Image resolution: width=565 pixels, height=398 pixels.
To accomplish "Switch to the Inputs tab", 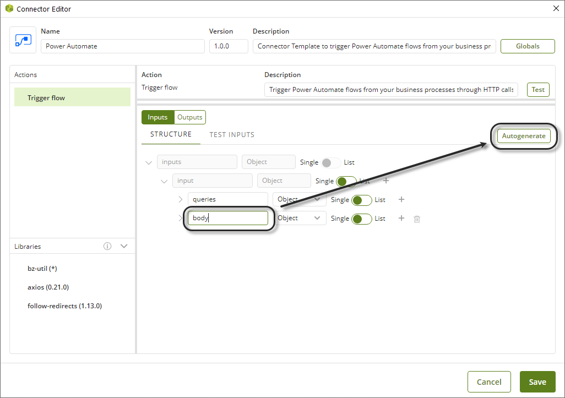I will pyautogui.click(x=157, y=117).
